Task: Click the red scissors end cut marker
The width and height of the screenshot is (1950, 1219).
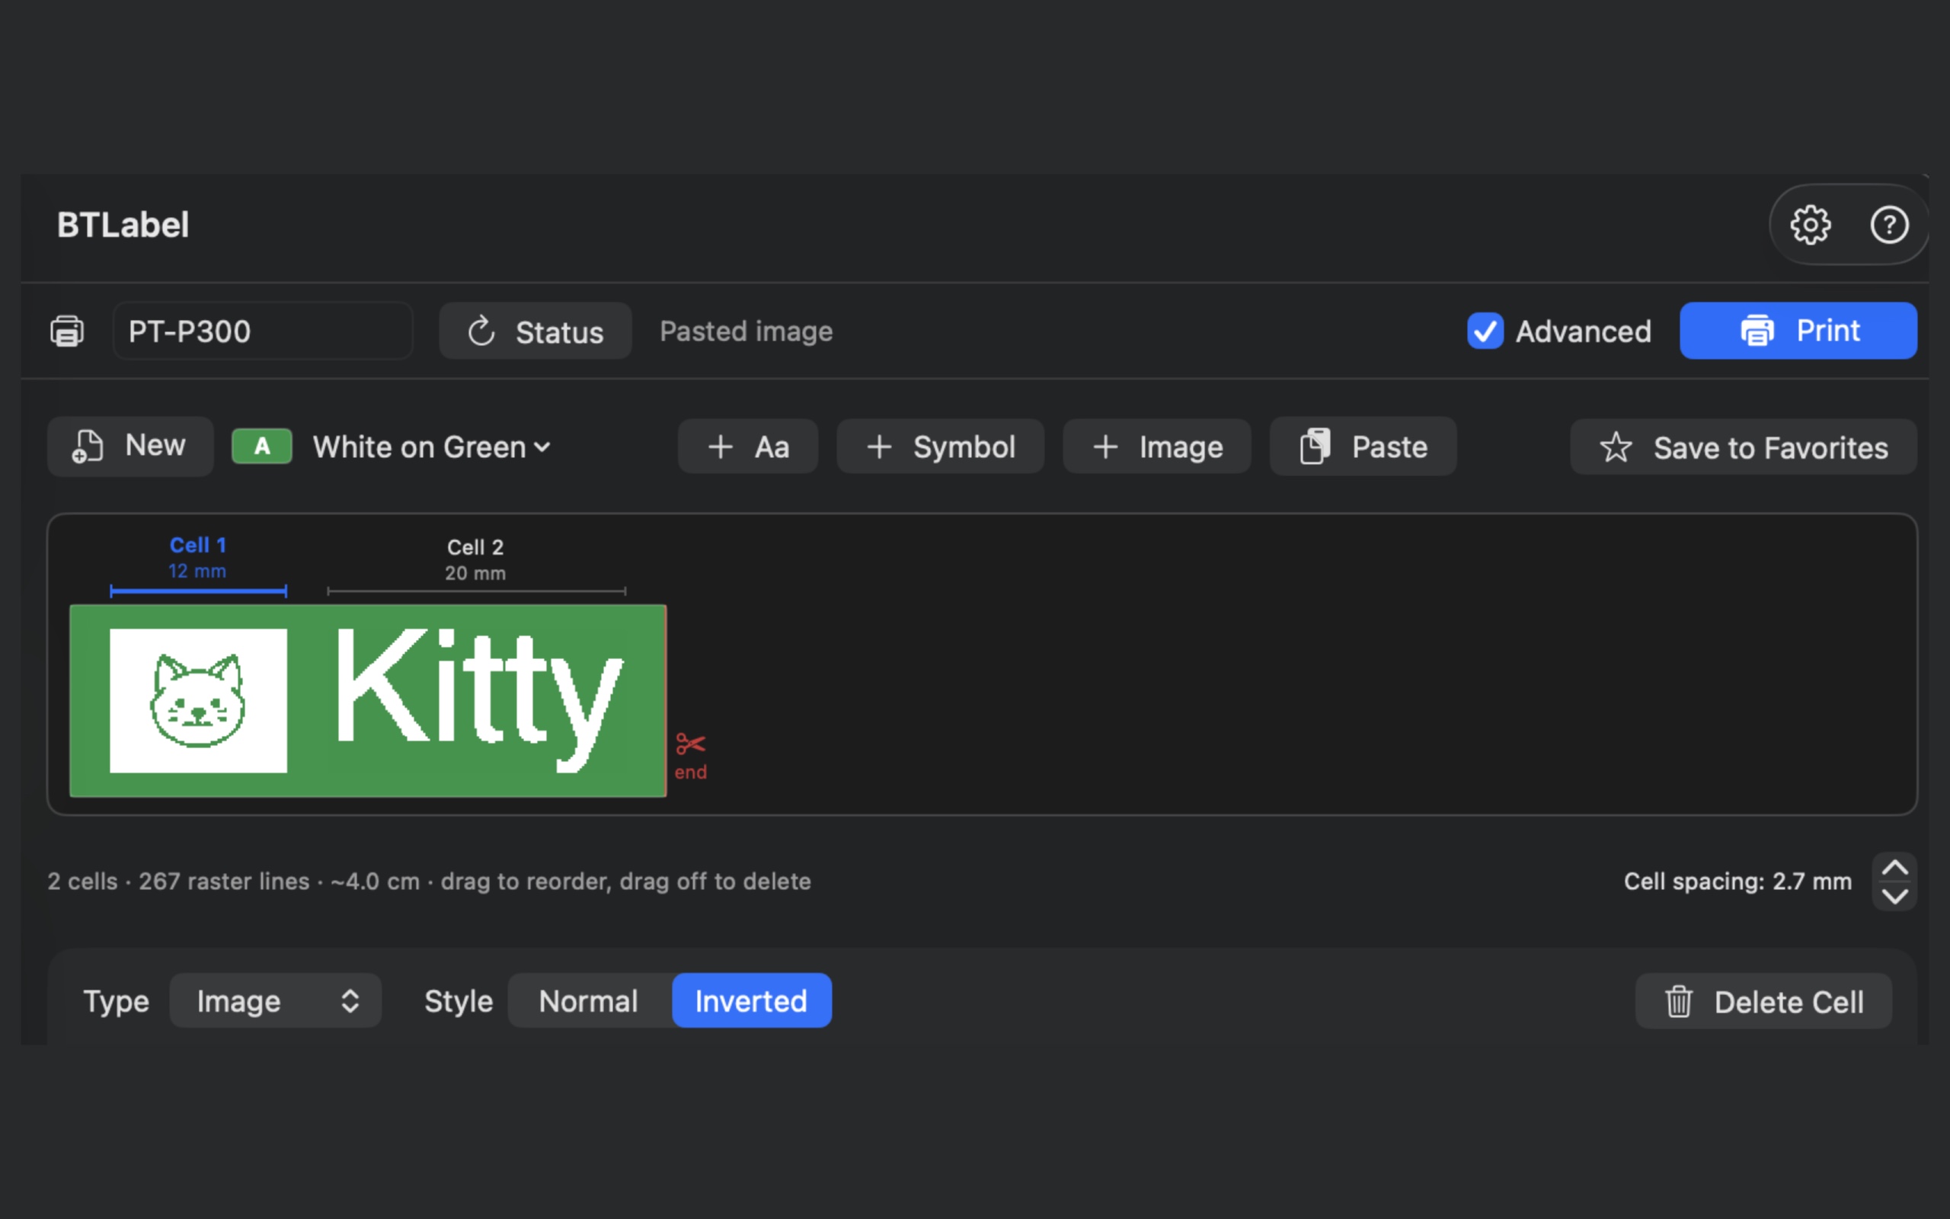Action: [x=691, y=756]
